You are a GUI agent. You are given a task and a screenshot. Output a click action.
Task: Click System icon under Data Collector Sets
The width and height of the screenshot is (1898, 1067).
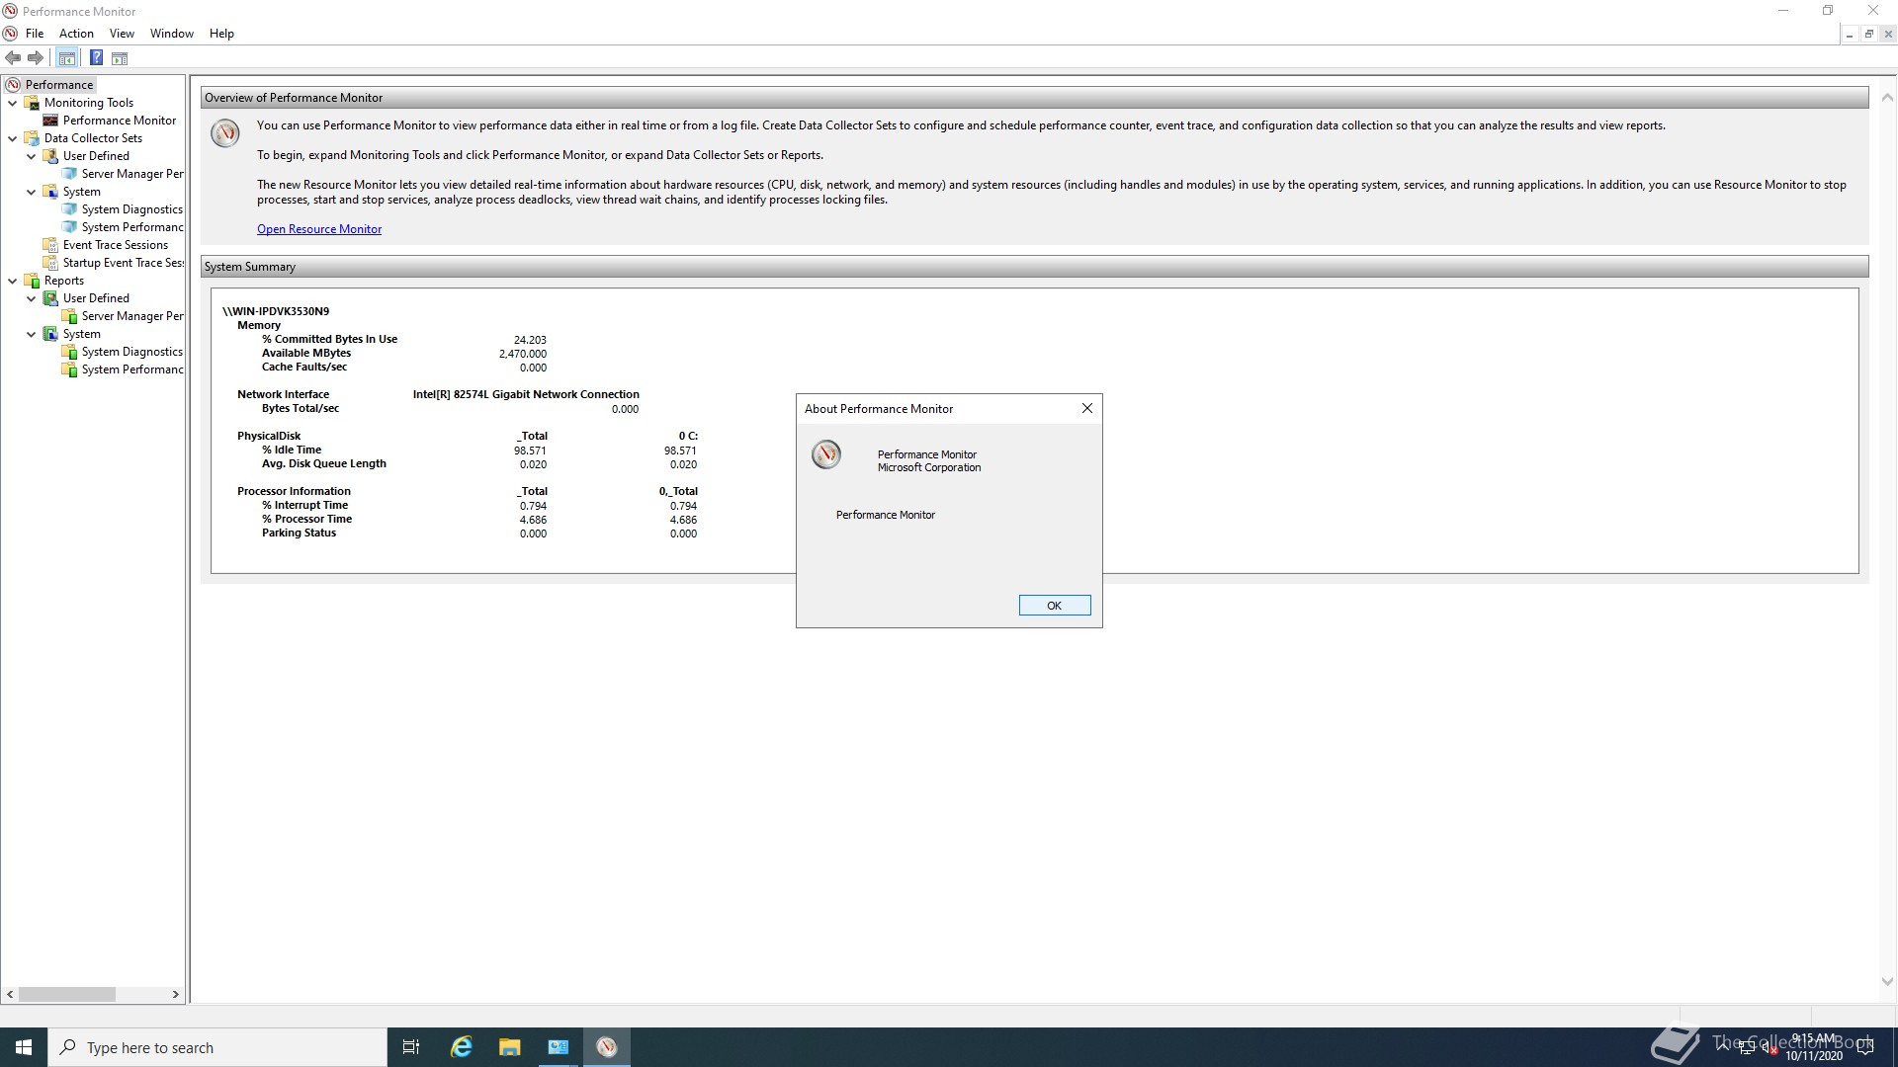tap(50, 192)
